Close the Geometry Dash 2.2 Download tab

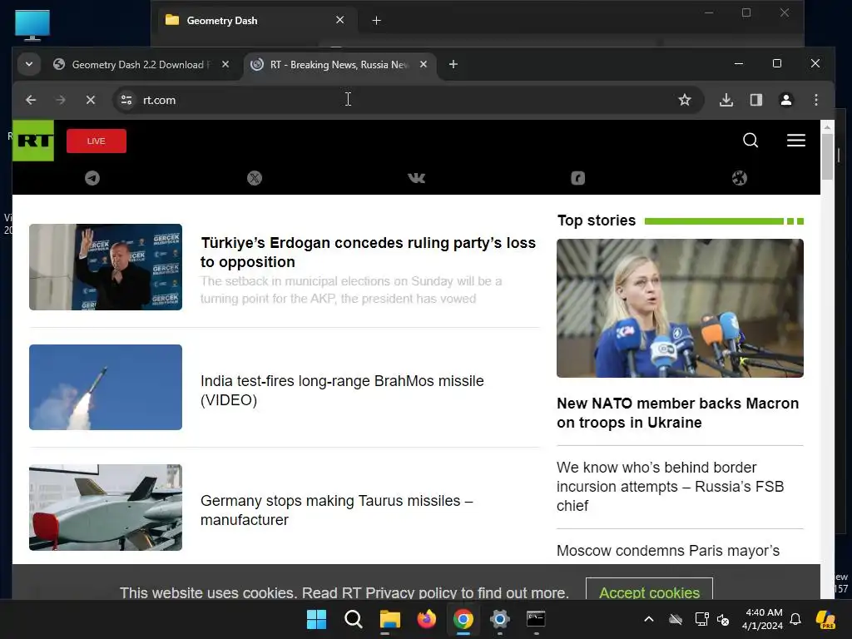225,64
